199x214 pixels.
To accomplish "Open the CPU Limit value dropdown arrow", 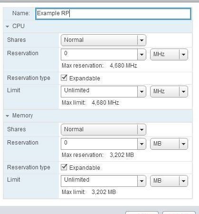I will tap(142, 91).
